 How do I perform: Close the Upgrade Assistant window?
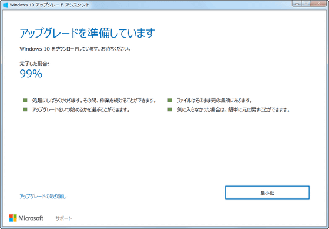click(x=318, y=4)
